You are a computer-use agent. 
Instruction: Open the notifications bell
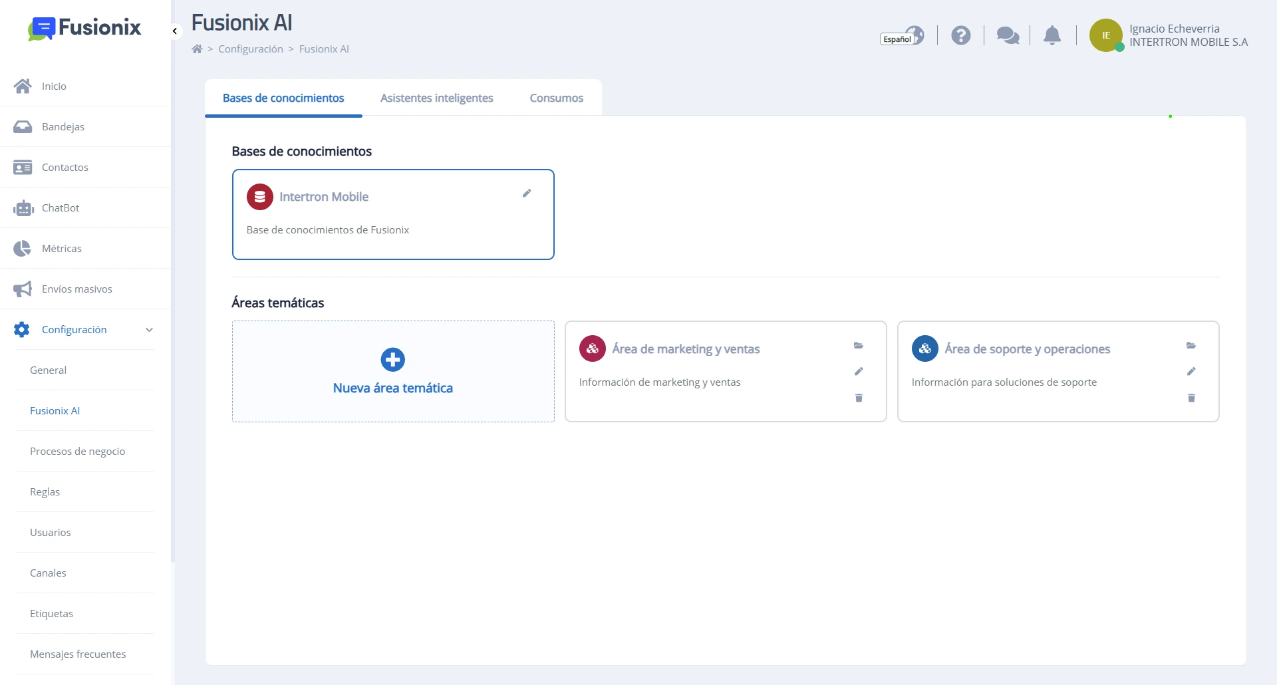[1052, 35]
